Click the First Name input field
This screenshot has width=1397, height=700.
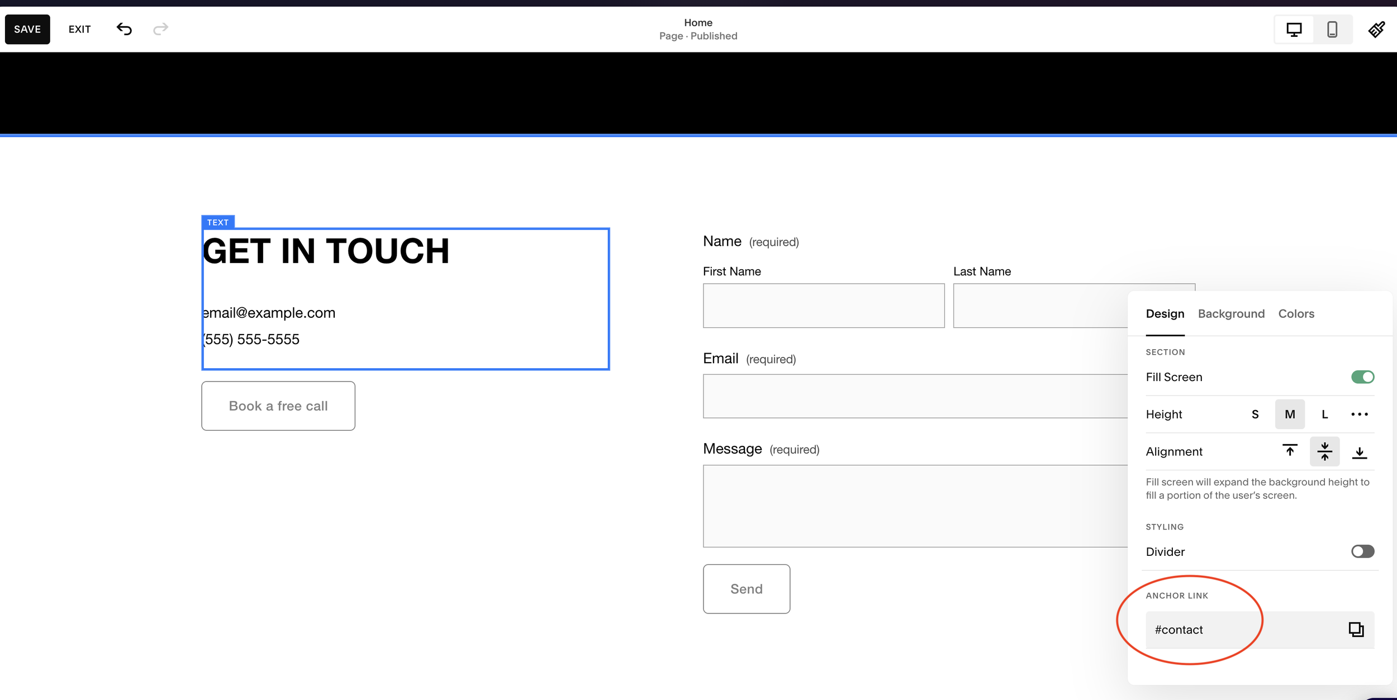(823, 305)
